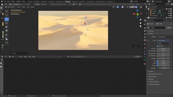The width and height of the screenshot is (173, 97).
Task: Click the viewport zoom magnifier icon
Action: click(x=140, y=20)
